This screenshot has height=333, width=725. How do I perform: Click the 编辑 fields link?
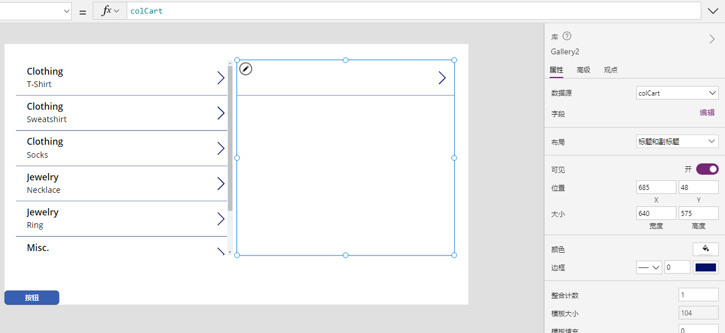(x=707, y=113)
